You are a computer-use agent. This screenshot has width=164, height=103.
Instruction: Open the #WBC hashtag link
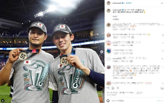pyautogui.click(x=115, y=16)
